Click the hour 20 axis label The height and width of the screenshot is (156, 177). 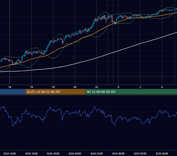pos(75,87)
